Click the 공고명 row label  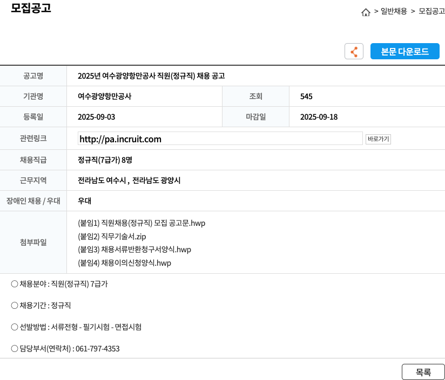33,76
